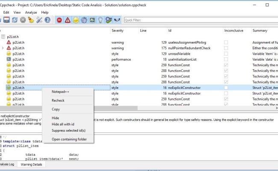
Task: Click the Save results floppy disk icon
Action: tap(6, 20)
